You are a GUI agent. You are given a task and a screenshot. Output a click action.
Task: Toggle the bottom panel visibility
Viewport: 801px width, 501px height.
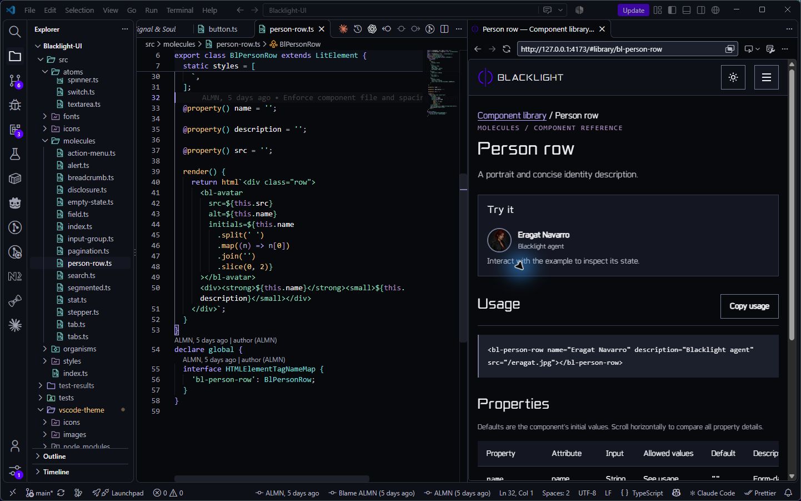[x=687, y=10]
